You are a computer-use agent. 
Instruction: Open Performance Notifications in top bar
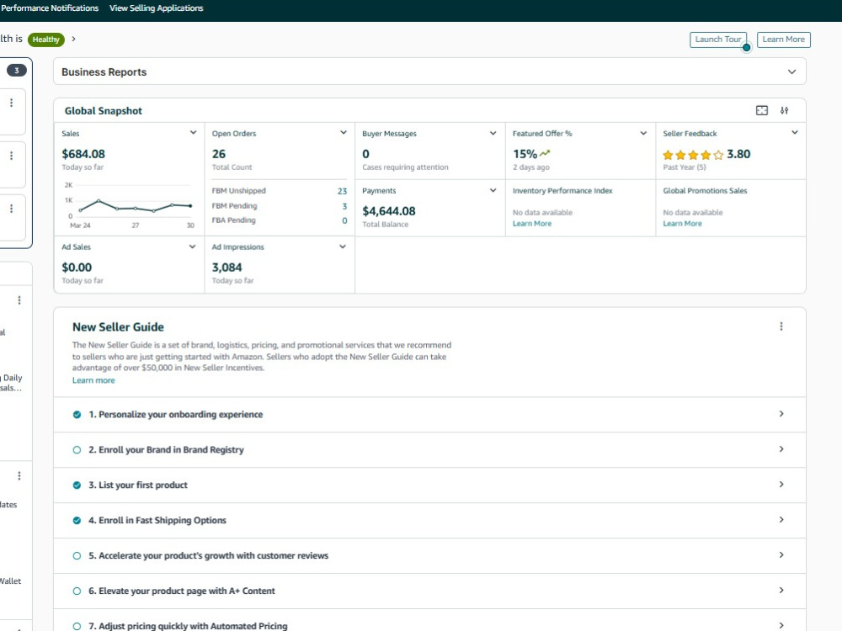pos(50,8)
